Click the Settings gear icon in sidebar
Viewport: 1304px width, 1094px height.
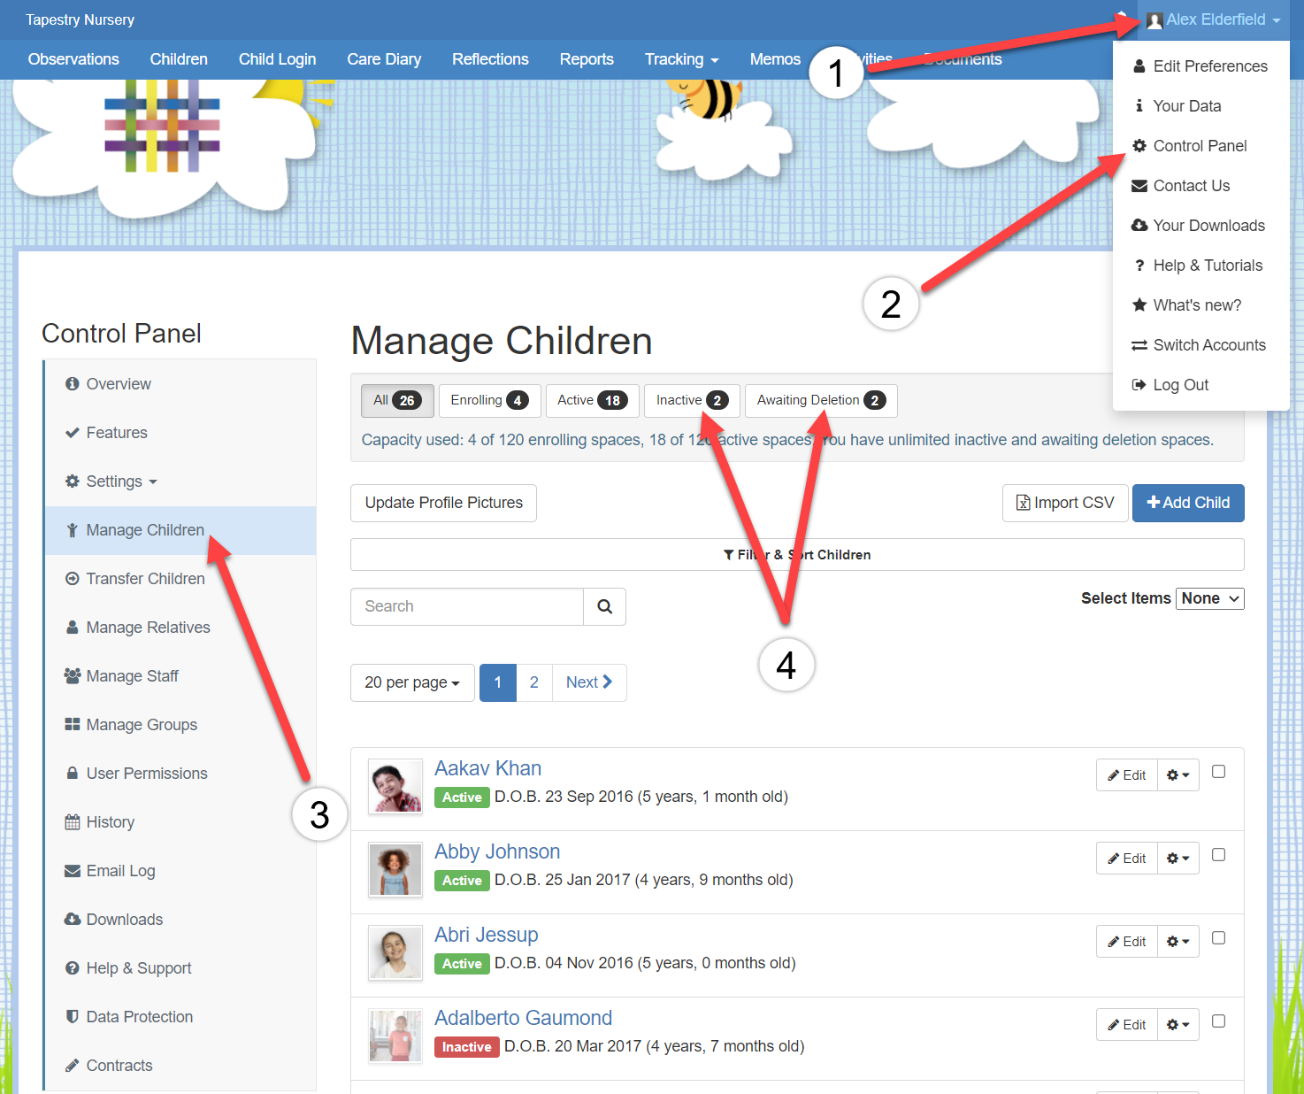73,482
